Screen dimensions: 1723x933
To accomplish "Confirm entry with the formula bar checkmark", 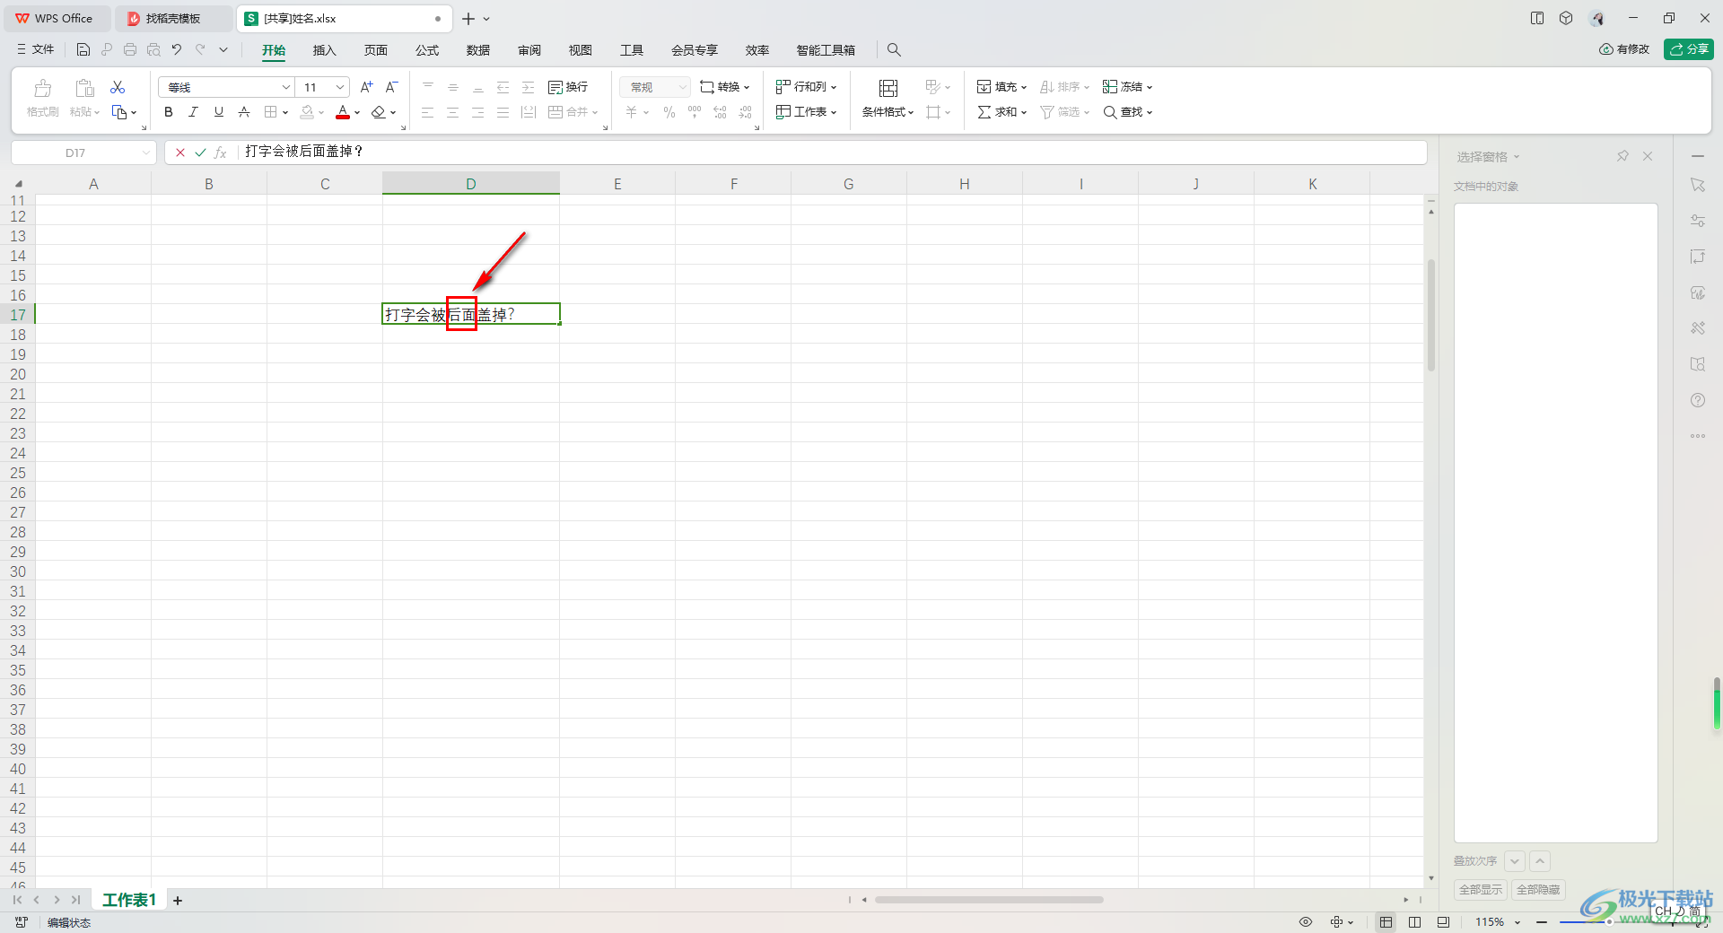I will click(200, 153).
